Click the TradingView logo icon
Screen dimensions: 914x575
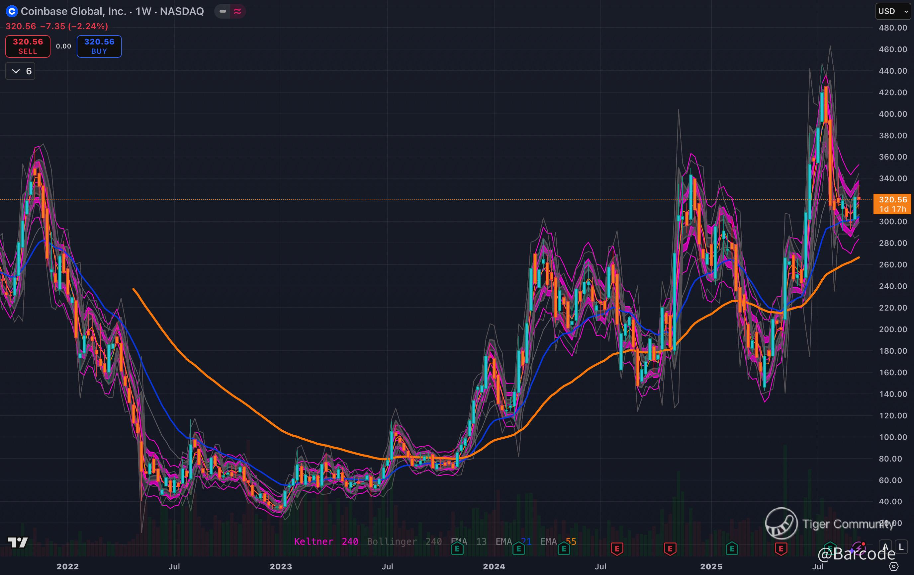(18, 542)
